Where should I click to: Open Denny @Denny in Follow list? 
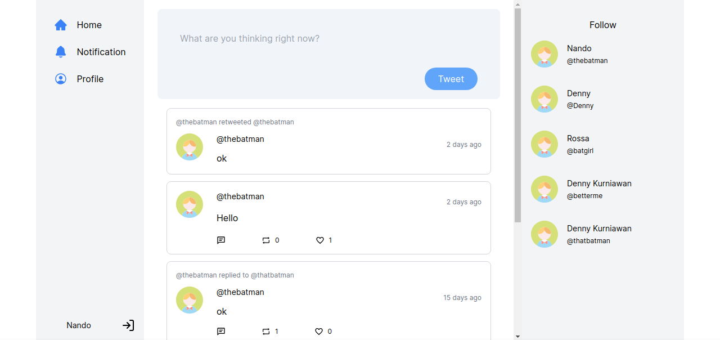(579, 99)
